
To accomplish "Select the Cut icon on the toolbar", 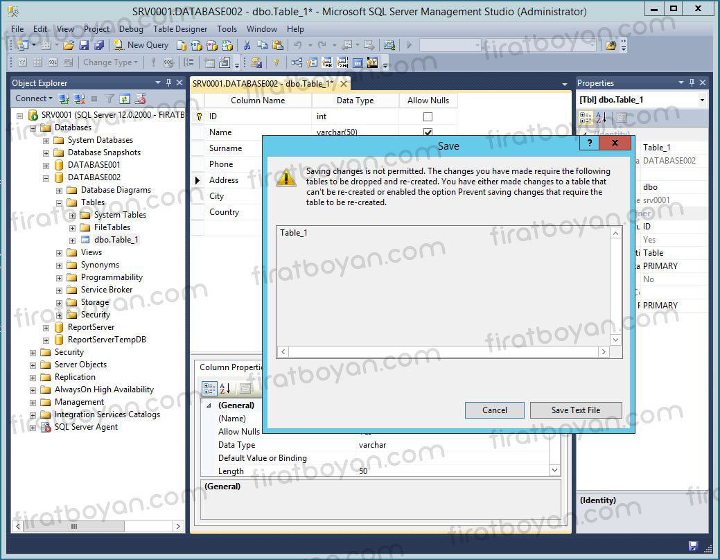I will [247, 45].
